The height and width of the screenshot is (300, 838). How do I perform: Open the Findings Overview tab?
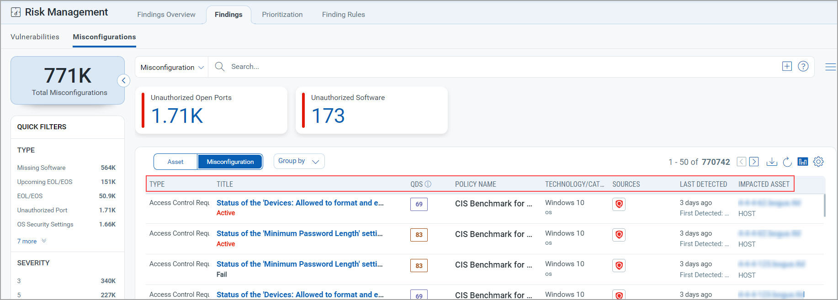pos(166,15)
